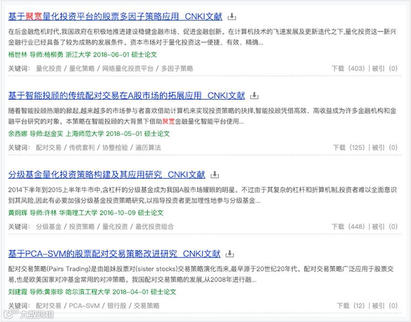Click the abstract starting 配对交易策略(Pairs Trading)
Screen dimensions: 411x322
pos(201,274)
